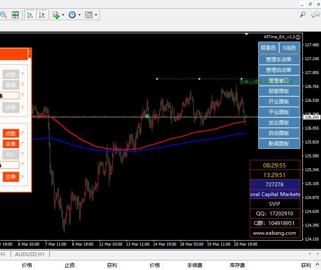Toggle the gray 首单 button
Screen dimensions: 321x270
pyautogui.click(x=11, y=85)
